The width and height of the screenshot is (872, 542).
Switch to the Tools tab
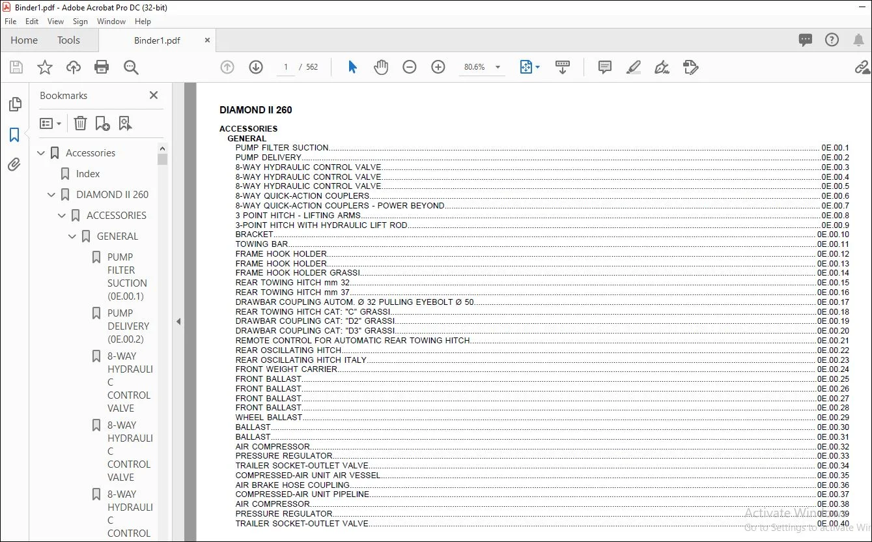click(68, 40)
